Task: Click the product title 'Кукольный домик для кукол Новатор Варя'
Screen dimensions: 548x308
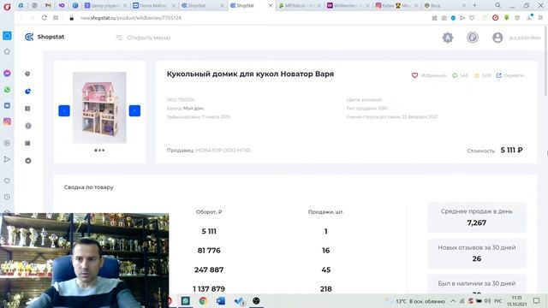Action: point(250,74)
